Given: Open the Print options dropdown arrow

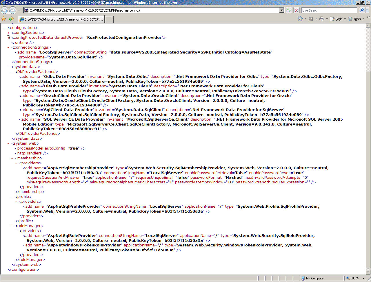Looking at the screenshot, I should tap(327, 19).
